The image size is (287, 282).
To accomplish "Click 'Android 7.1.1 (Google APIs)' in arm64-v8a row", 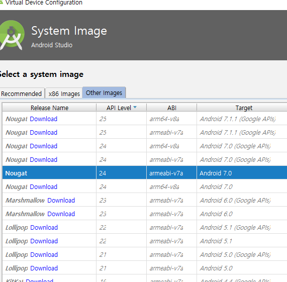I will pos(238,119).
